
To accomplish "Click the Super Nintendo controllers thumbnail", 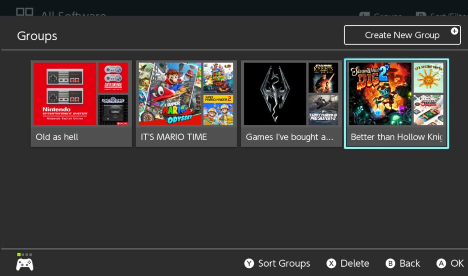I will click(113, 77).
